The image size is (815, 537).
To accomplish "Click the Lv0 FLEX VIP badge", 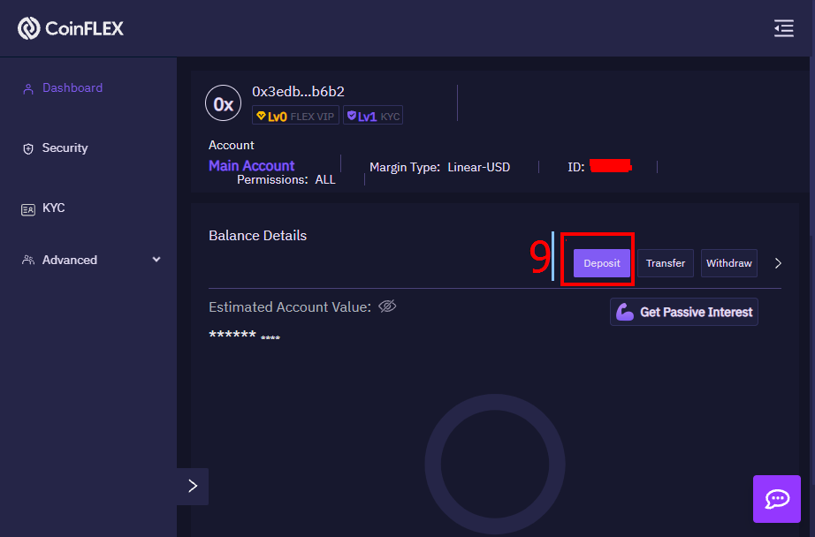I will tap(295, 116).
